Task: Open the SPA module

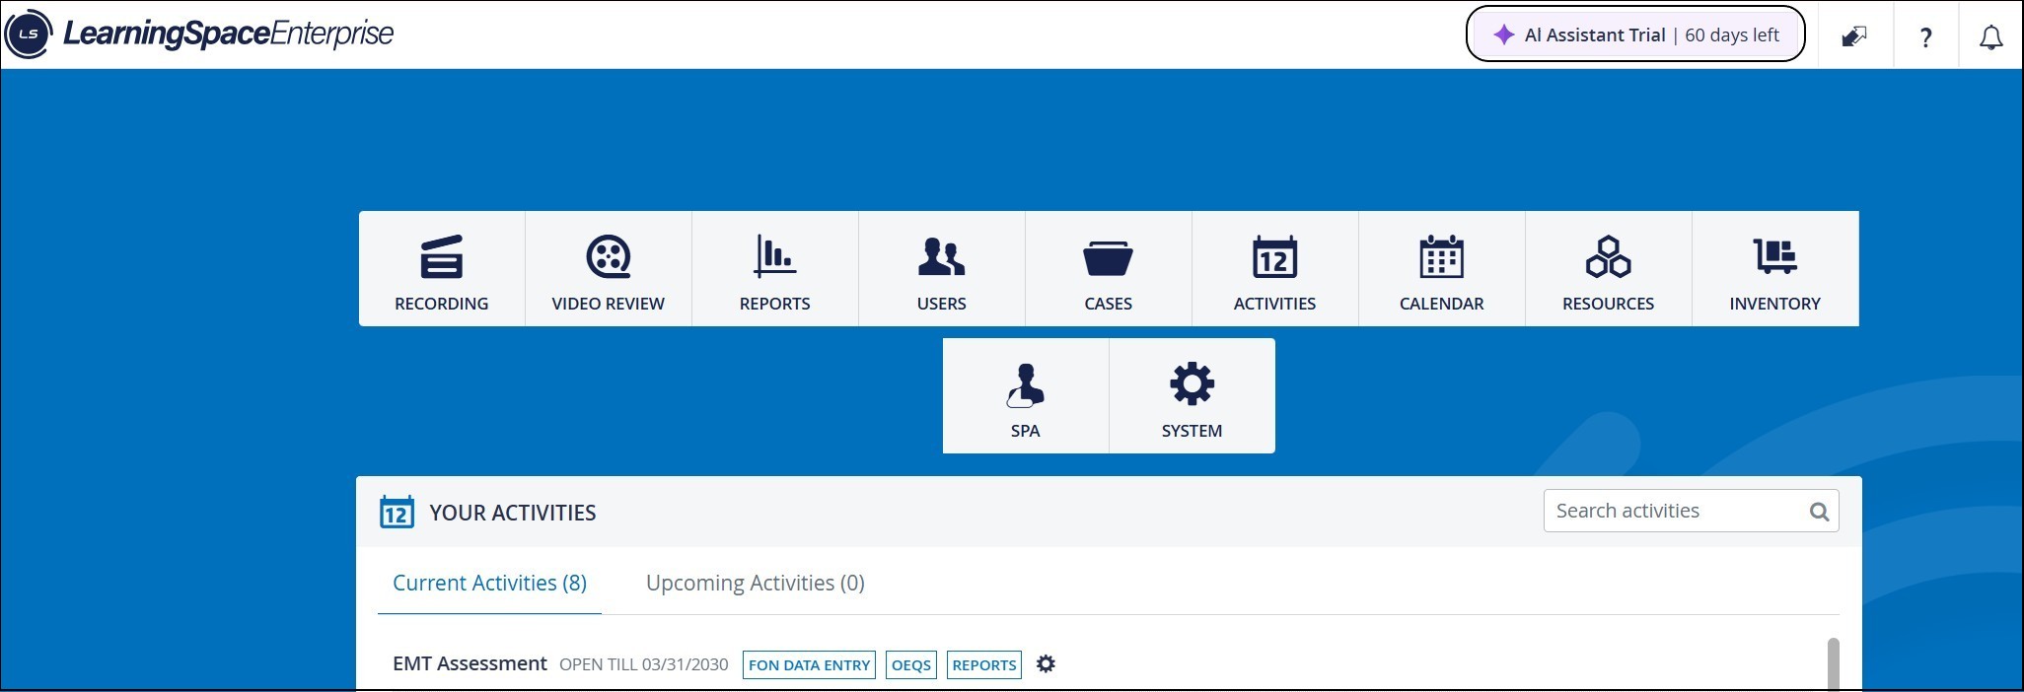Action: coord(1026,395)
